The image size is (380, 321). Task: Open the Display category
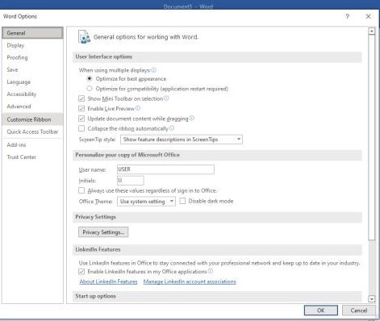[x=32, y=45]
